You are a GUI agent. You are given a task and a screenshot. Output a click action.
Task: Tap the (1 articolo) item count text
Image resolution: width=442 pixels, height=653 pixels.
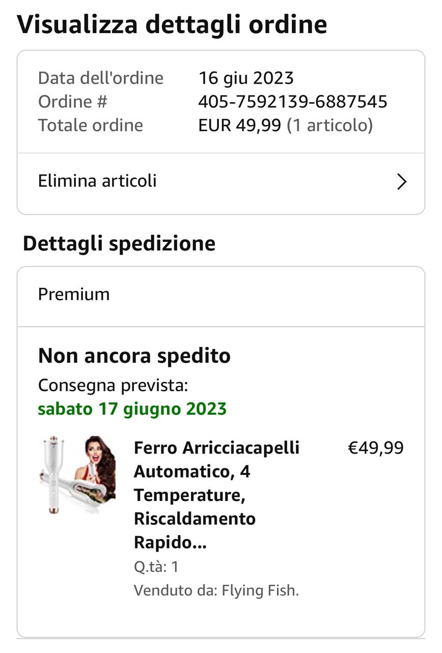point(330,125)
